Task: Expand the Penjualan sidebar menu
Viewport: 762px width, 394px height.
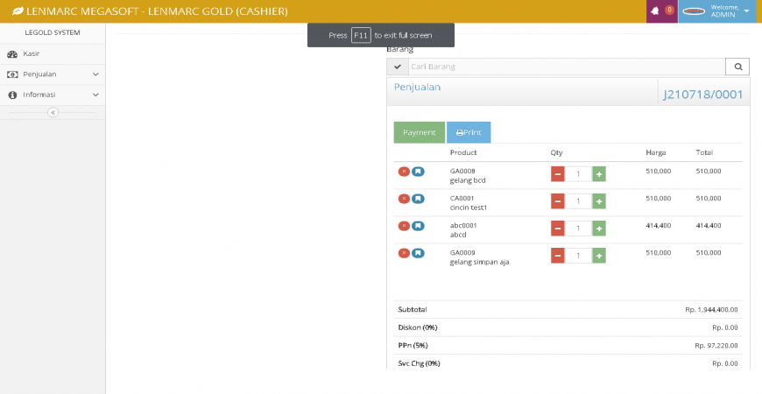Action: click(53, 74)
